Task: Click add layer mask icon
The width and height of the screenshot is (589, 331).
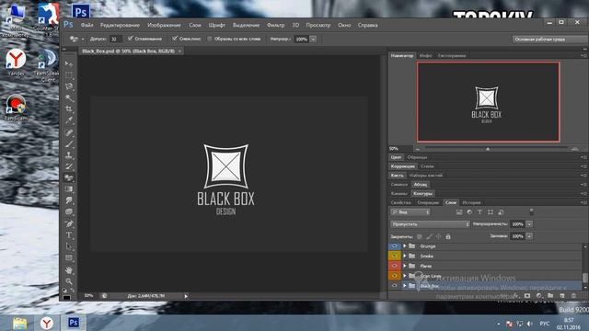Action: click(x=527, y=296)
